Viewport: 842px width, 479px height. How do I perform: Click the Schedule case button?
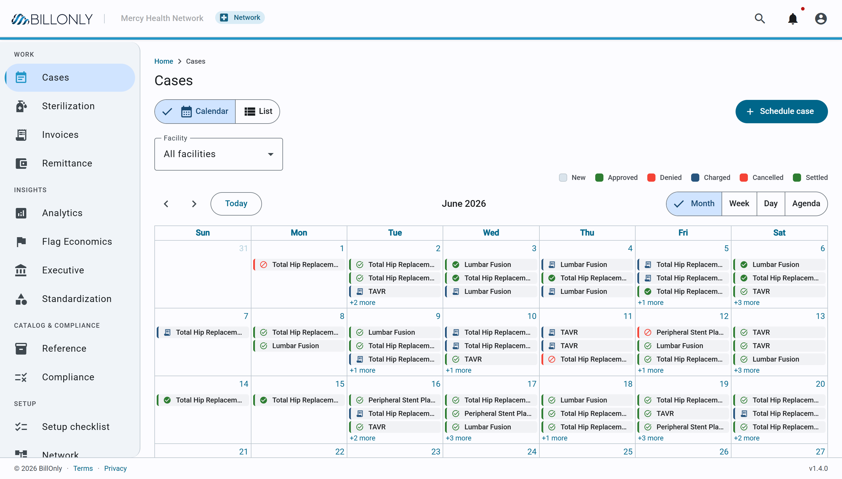[781, 112]
